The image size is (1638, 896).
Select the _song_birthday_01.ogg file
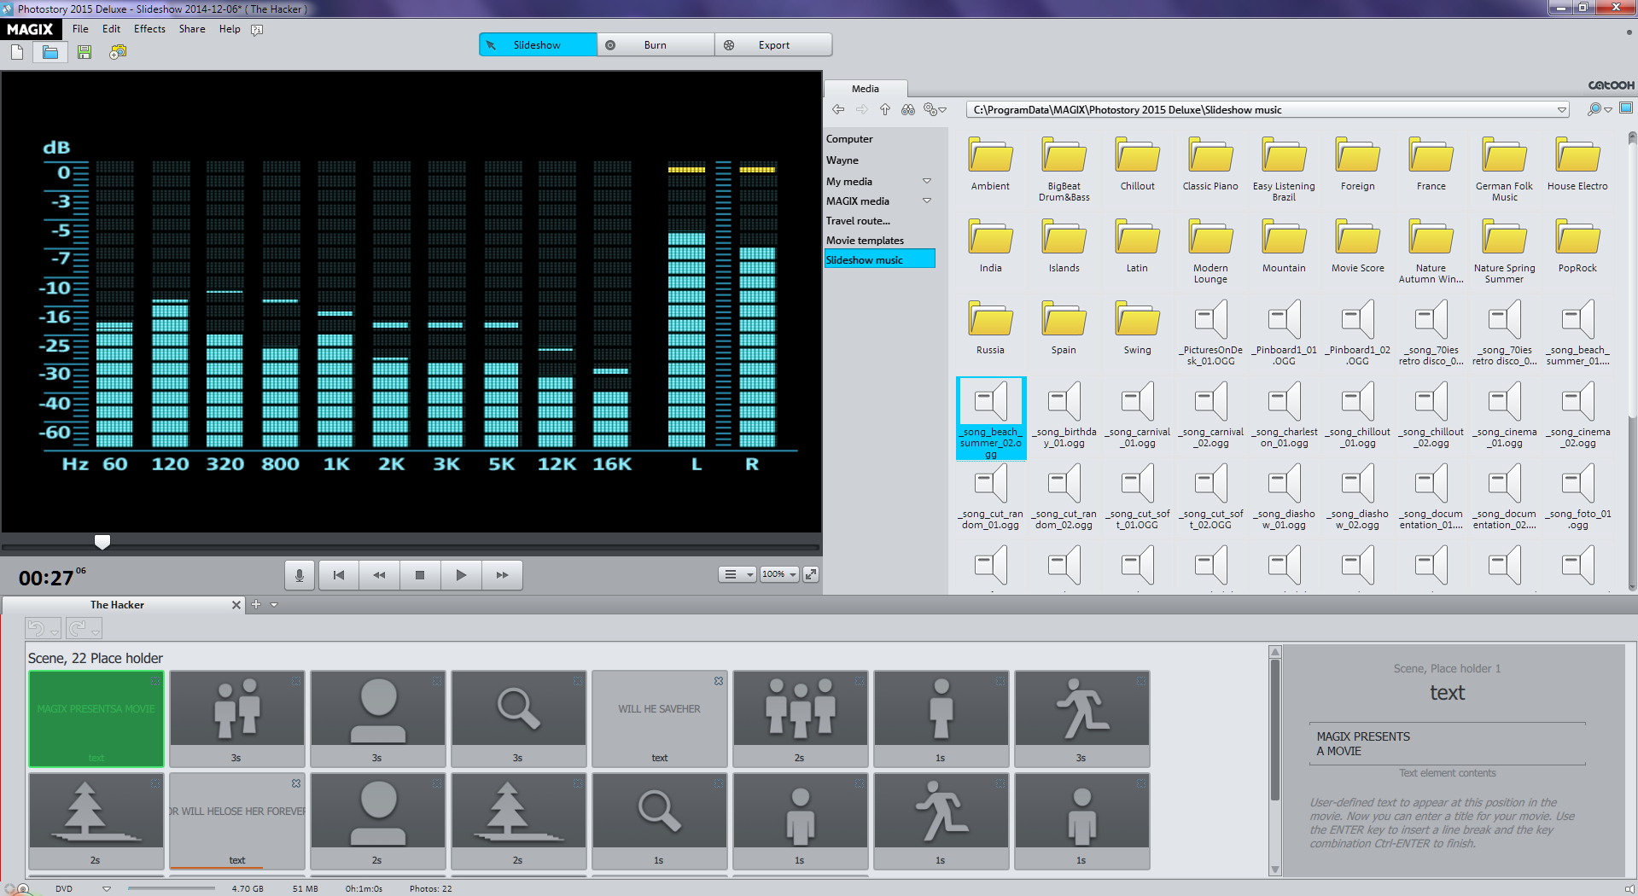click(1064, 416)
